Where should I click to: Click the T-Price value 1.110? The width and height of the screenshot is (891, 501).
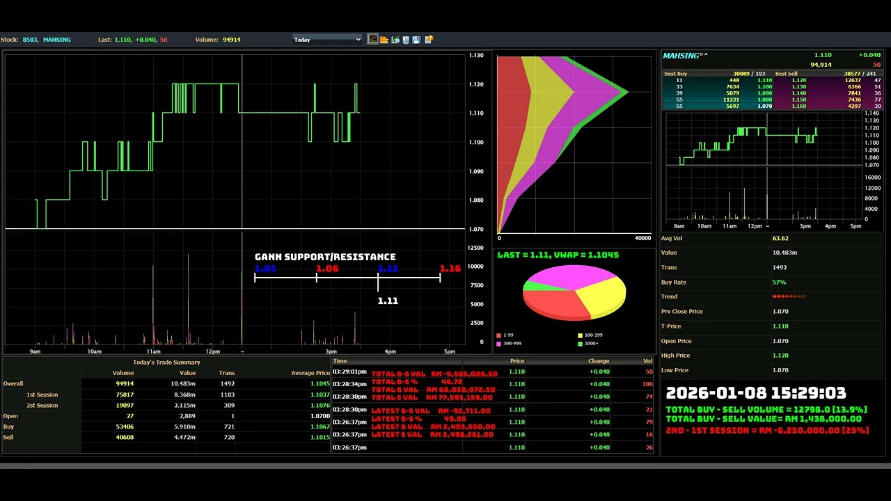(780, 326)
